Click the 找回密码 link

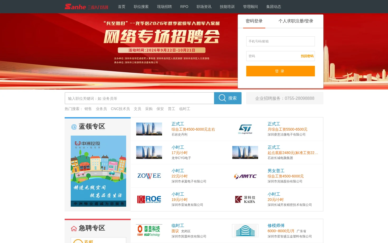click(307, 56)
